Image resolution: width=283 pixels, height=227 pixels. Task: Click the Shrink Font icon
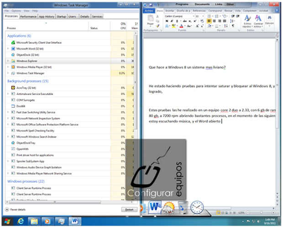click(x=202, y=26)
